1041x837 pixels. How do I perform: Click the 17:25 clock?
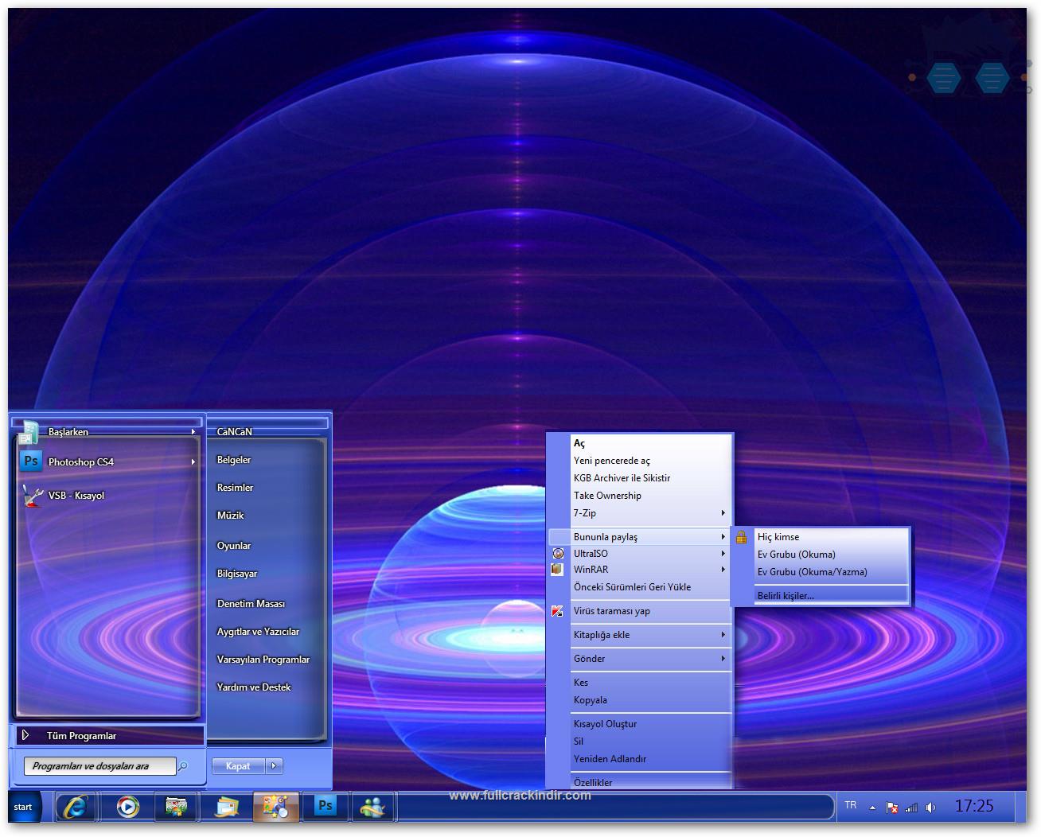tap(974, 806)
